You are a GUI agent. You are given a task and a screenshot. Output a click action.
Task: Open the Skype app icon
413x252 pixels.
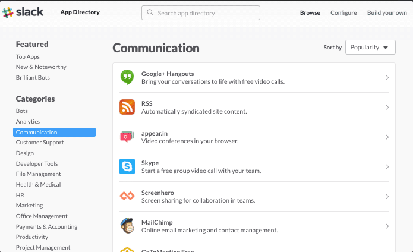[127, 166]
